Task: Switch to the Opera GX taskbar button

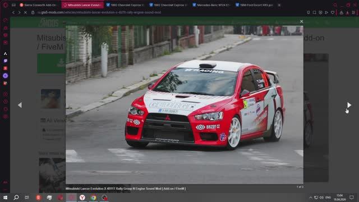Action: pyautogui.click(x=71, y=198)
